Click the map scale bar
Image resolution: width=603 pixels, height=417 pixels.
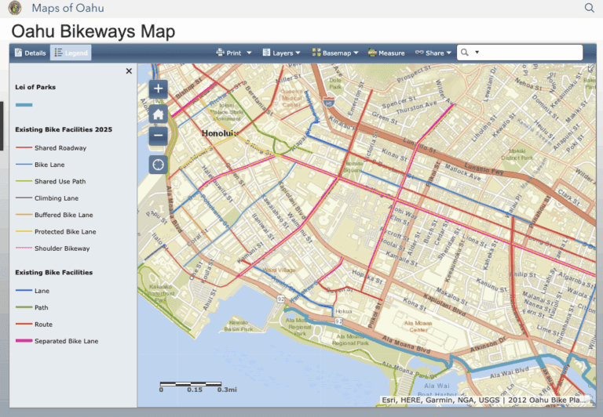pyautogui.click(x=191, y=383)
